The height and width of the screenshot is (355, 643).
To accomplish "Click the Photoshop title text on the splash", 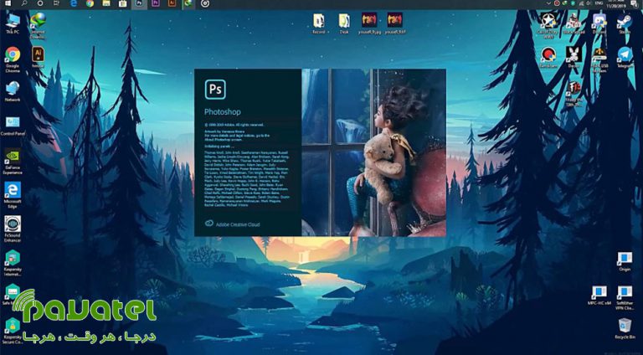I will [223, 112].
